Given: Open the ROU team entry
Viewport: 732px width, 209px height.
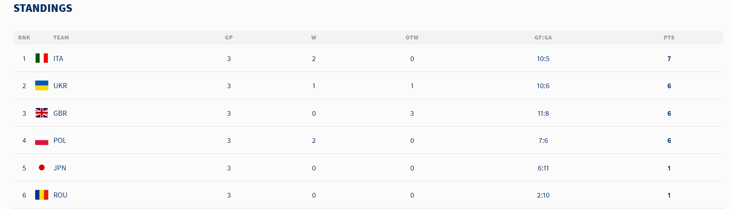Looking at the screenshot, I should tap(60, 195).
